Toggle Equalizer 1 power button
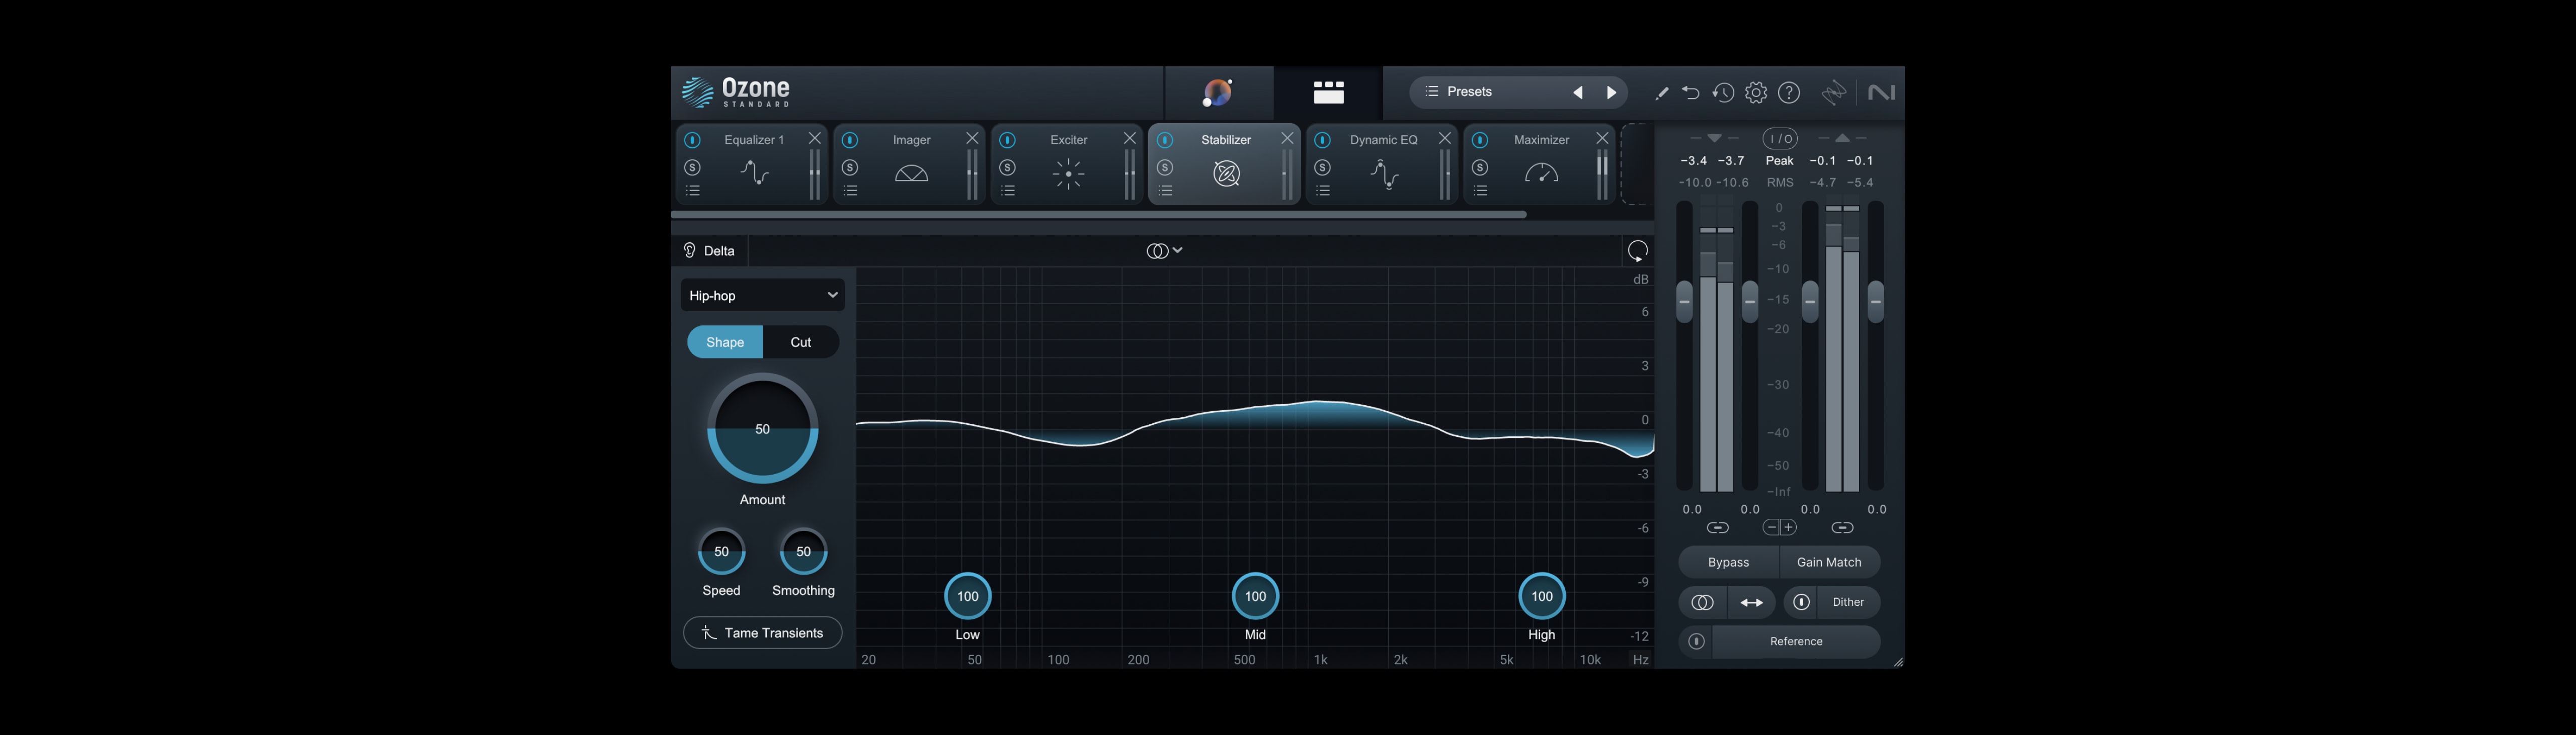This screenshot has width=2576, height=735. [692, 140]
